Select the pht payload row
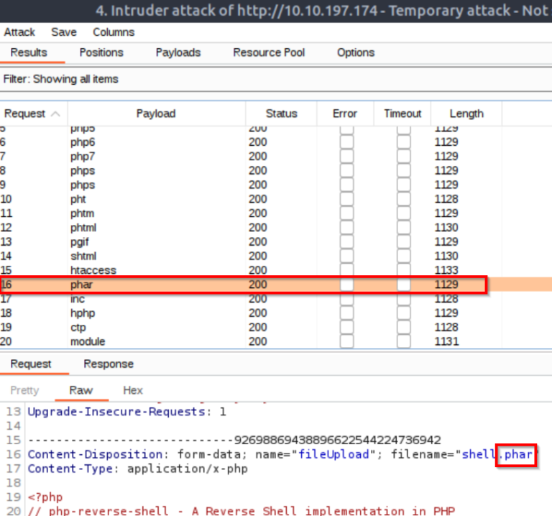 (276, 199)
